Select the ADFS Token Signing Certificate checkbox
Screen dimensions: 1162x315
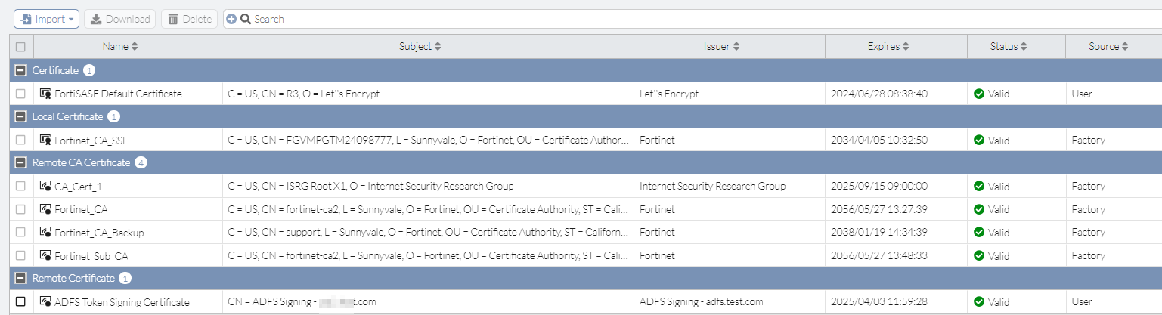tap(20, 301)
